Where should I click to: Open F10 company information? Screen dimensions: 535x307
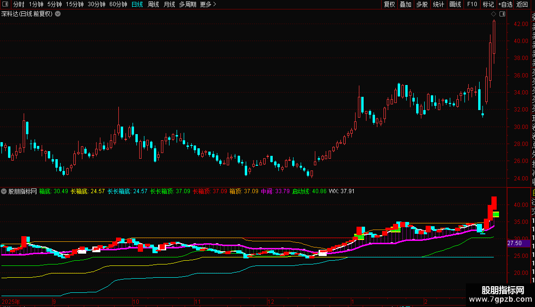point(472,5)
